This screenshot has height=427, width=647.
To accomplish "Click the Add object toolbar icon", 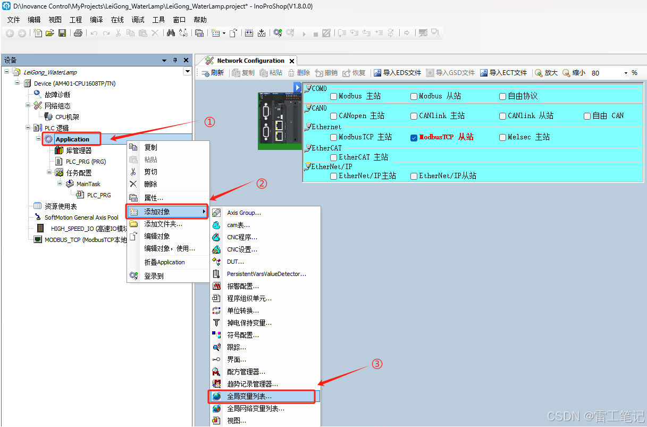I will coord(215,33).
